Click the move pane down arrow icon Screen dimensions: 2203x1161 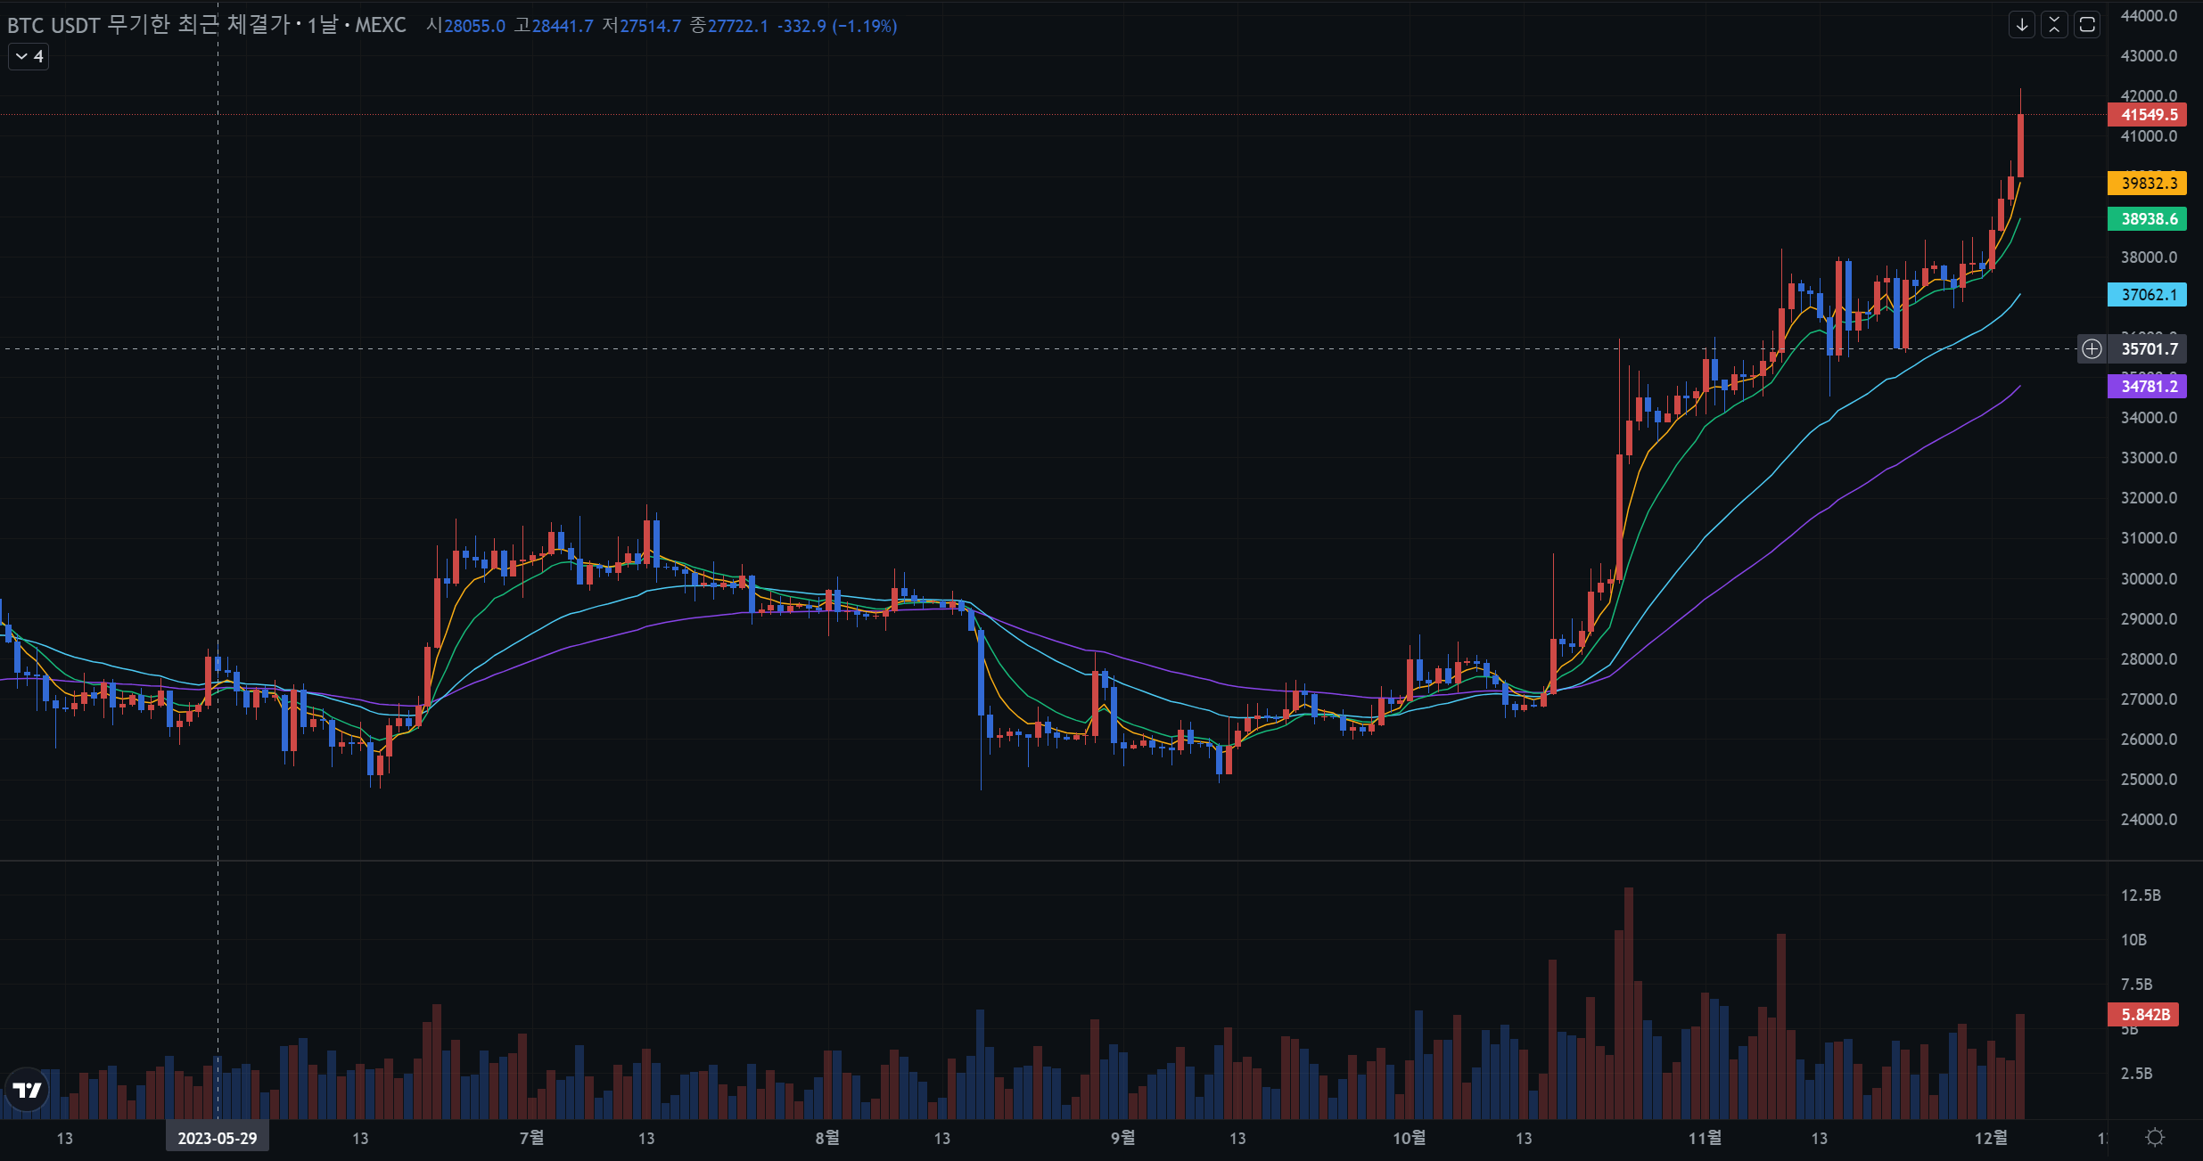click(x=2022, y=25)
